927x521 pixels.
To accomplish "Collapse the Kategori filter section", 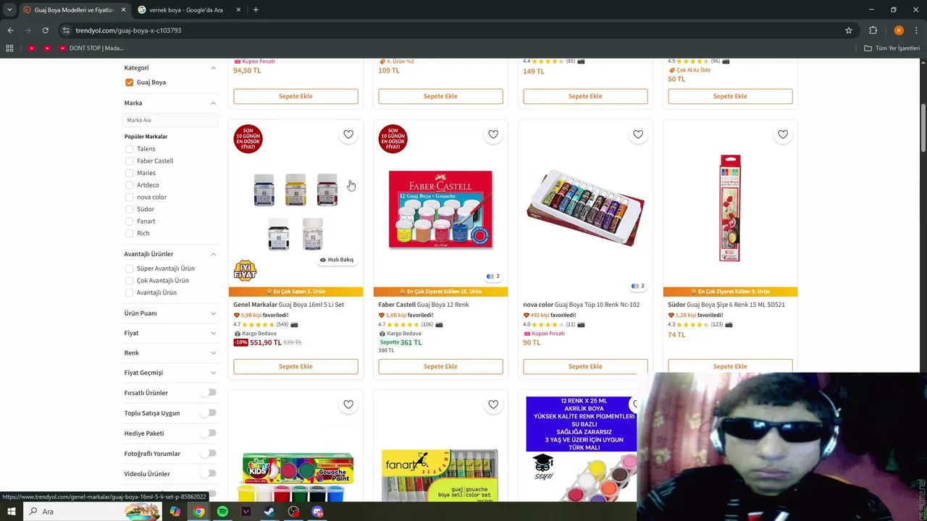I will (213, 68).
